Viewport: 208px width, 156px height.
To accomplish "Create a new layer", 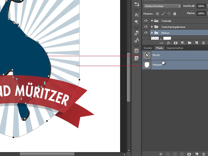I will 197,43.
